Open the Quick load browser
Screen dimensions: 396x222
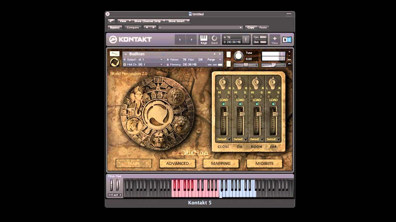[214, 40]
